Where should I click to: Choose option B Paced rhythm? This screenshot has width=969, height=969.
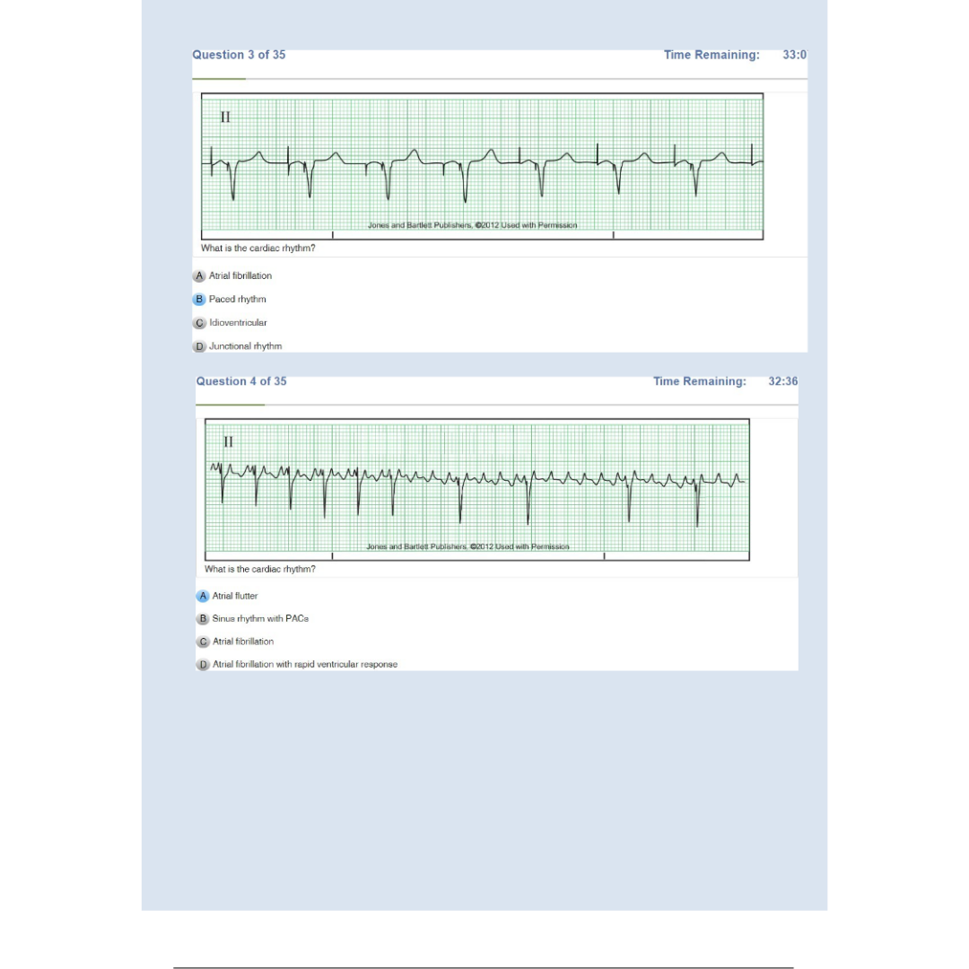pyautogui.click(x=230, y=299)
